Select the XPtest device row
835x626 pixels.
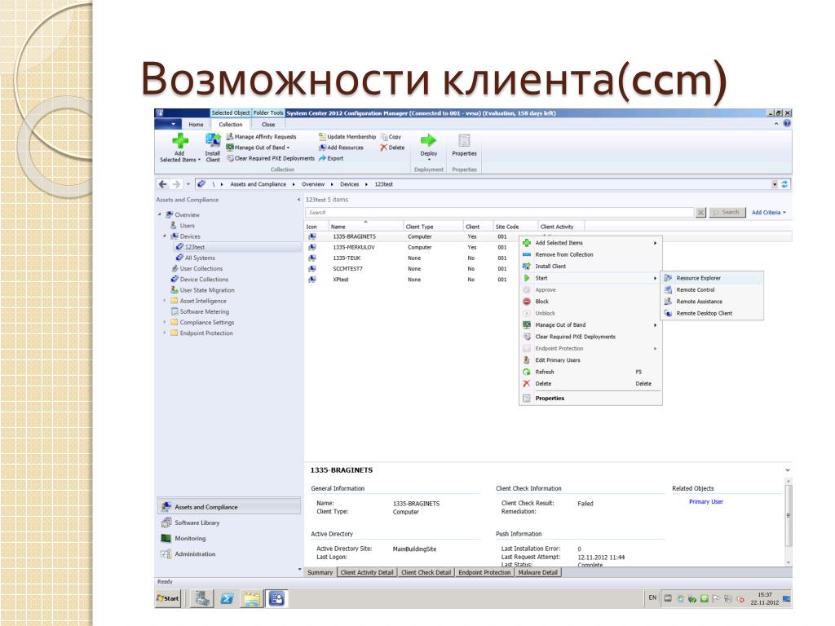click(548, 280)
